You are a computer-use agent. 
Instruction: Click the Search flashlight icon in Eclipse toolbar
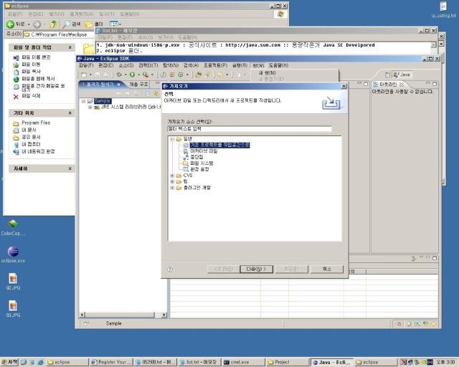207,75
